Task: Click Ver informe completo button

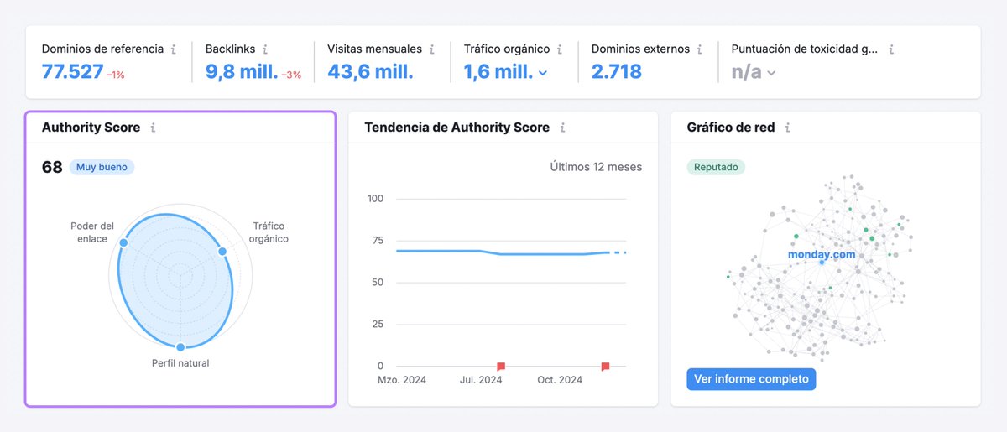Action: [751, 379]
